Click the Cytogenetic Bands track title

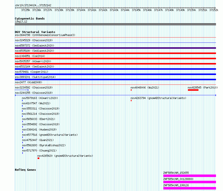[x=30, y=18]
